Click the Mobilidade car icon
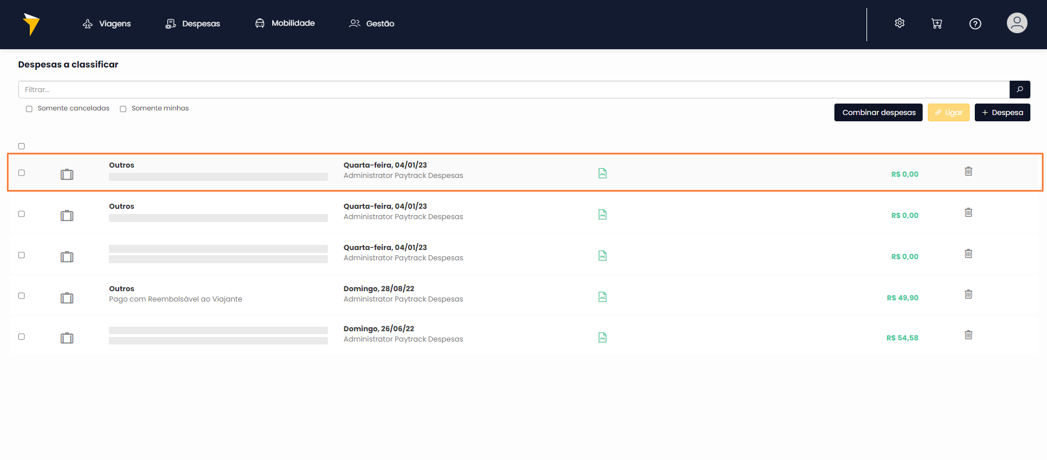Viewport: 1047px width, 460px height. [260, 23]
